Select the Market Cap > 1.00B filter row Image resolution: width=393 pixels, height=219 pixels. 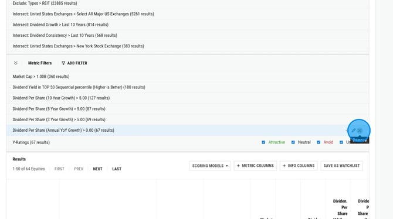point(188,77)
